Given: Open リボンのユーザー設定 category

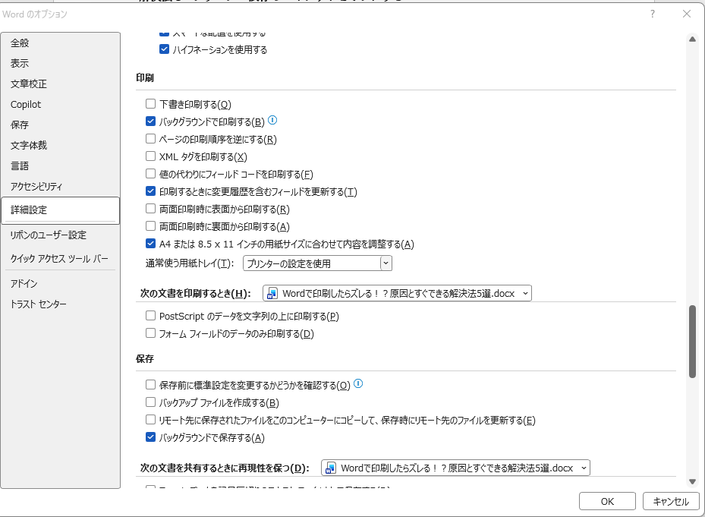Looking at the screenshot, I should click(49, 235).
